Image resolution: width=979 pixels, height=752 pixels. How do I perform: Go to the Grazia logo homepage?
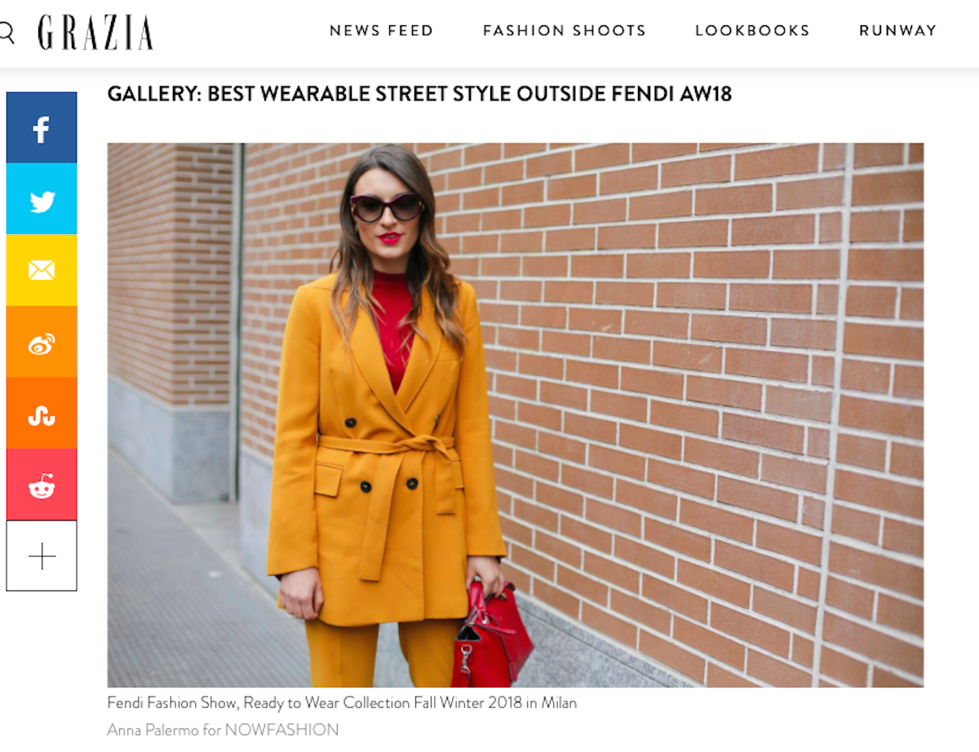pyautogui.click(x=95, y=33)
